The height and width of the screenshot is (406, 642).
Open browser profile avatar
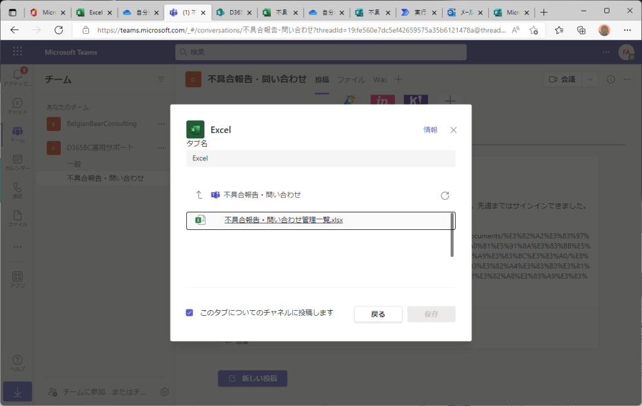[x=604, y=30]
